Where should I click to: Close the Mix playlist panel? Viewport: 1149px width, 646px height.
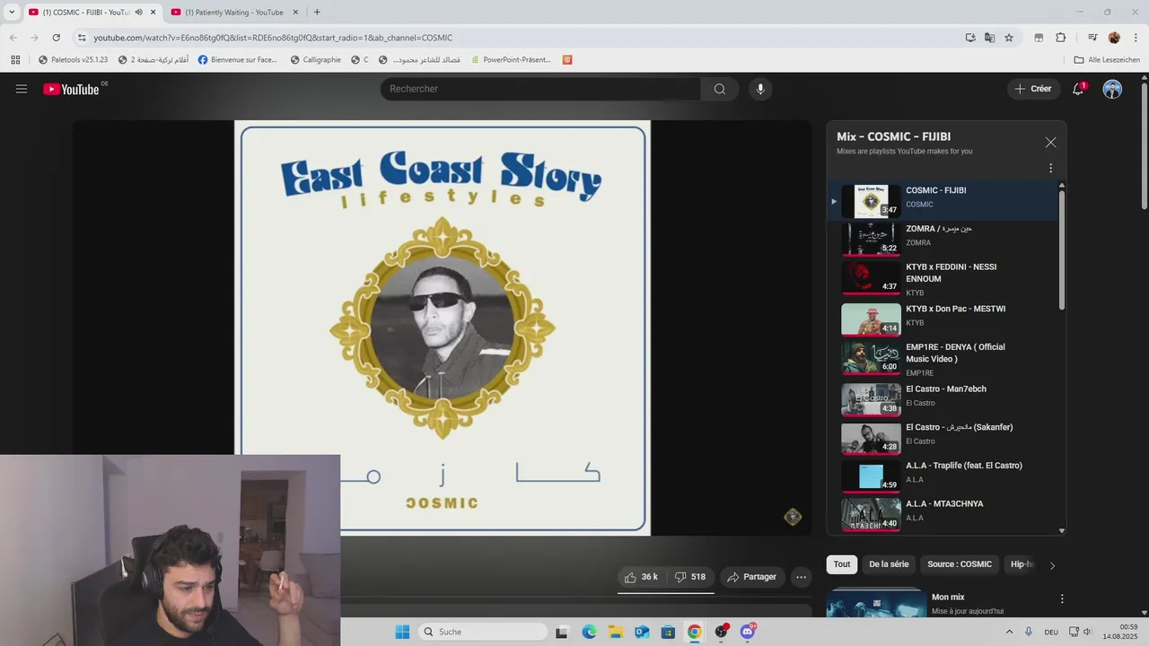click(x=1050, y=143)
